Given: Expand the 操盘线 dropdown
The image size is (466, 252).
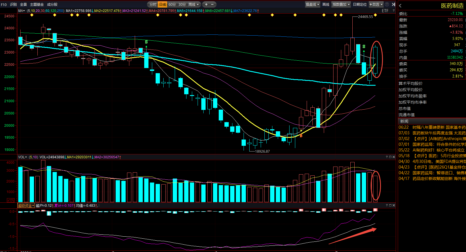Looking at the screenshot, I should pyautogui.click(x=312, y=4).
